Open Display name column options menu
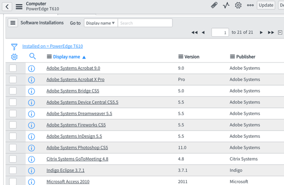284x185 pixels. [49, 57]
